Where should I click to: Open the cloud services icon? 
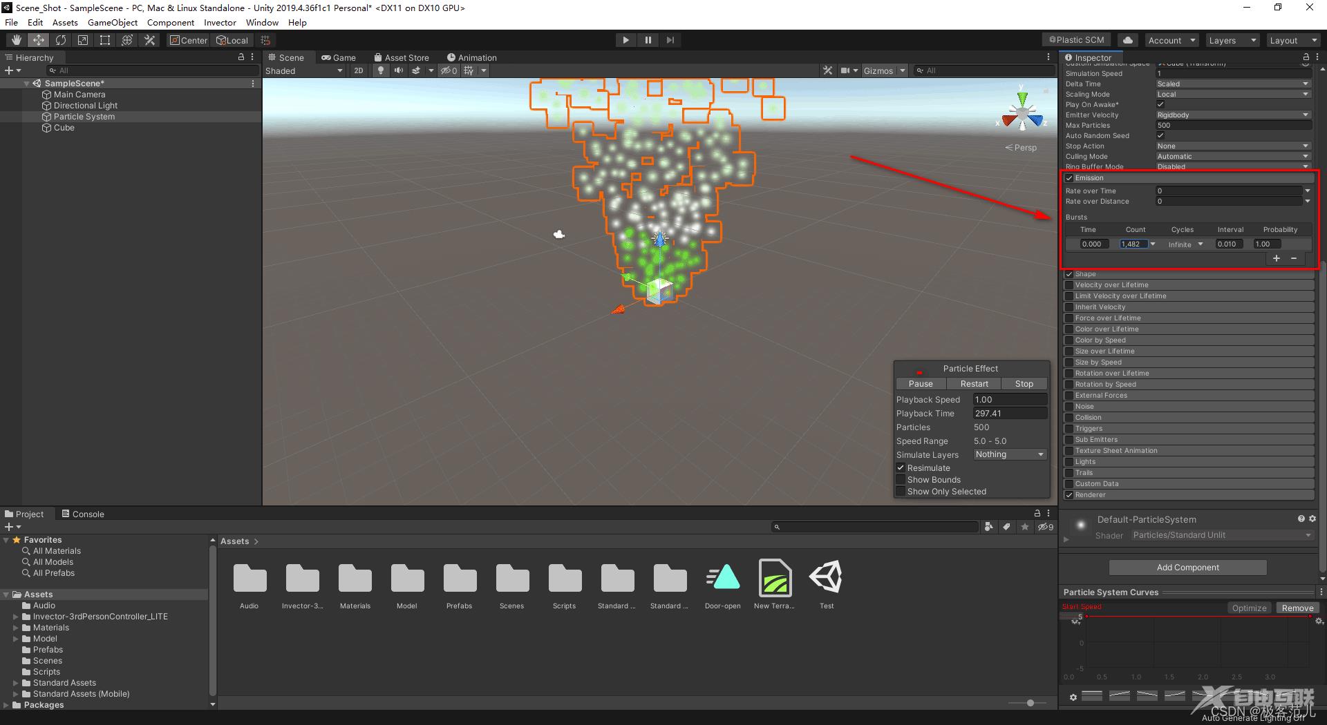(x=1128, y=40)
